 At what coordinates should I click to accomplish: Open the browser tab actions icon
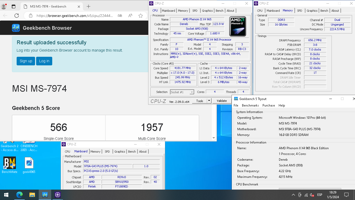(x=14, y=7)
